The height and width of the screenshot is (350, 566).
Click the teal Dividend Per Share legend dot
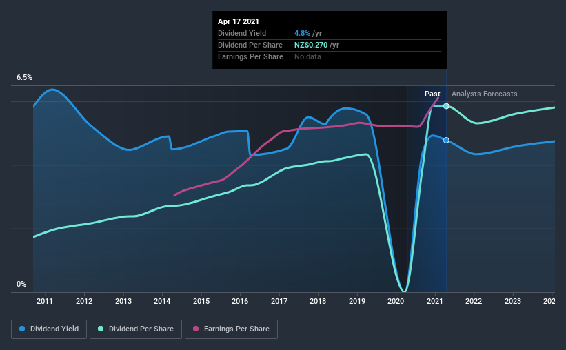[x=101, y=329]
